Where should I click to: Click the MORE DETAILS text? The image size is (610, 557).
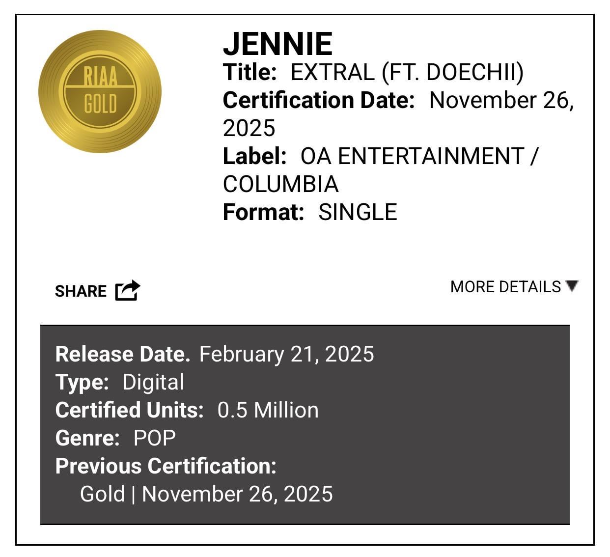tap(505, 287)
